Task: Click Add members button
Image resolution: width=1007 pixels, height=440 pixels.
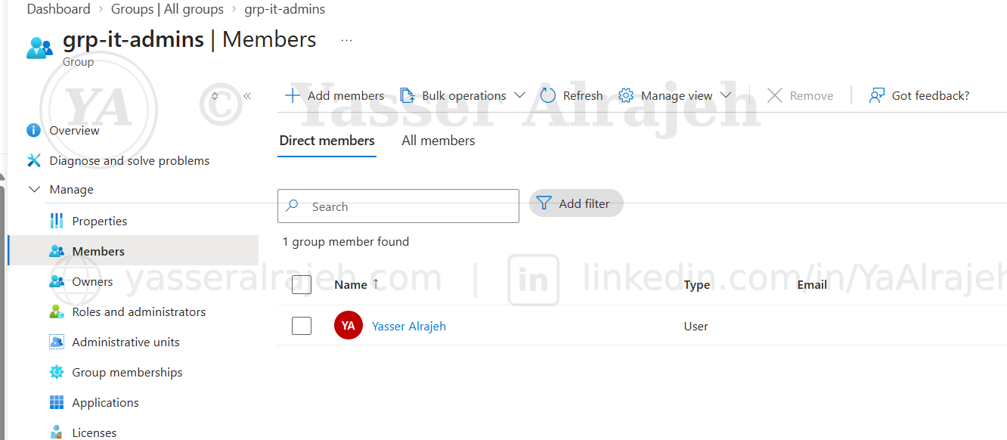Action: click(x=334, y=95)
